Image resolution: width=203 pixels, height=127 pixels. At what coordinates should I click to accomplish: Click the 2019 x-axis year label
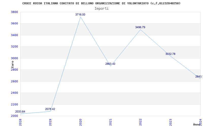[x=50, y=122]
